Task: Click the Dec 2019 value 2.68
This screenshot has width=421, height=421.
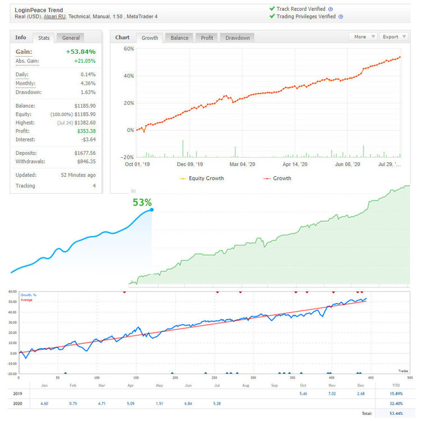Action: click(360, 394)
